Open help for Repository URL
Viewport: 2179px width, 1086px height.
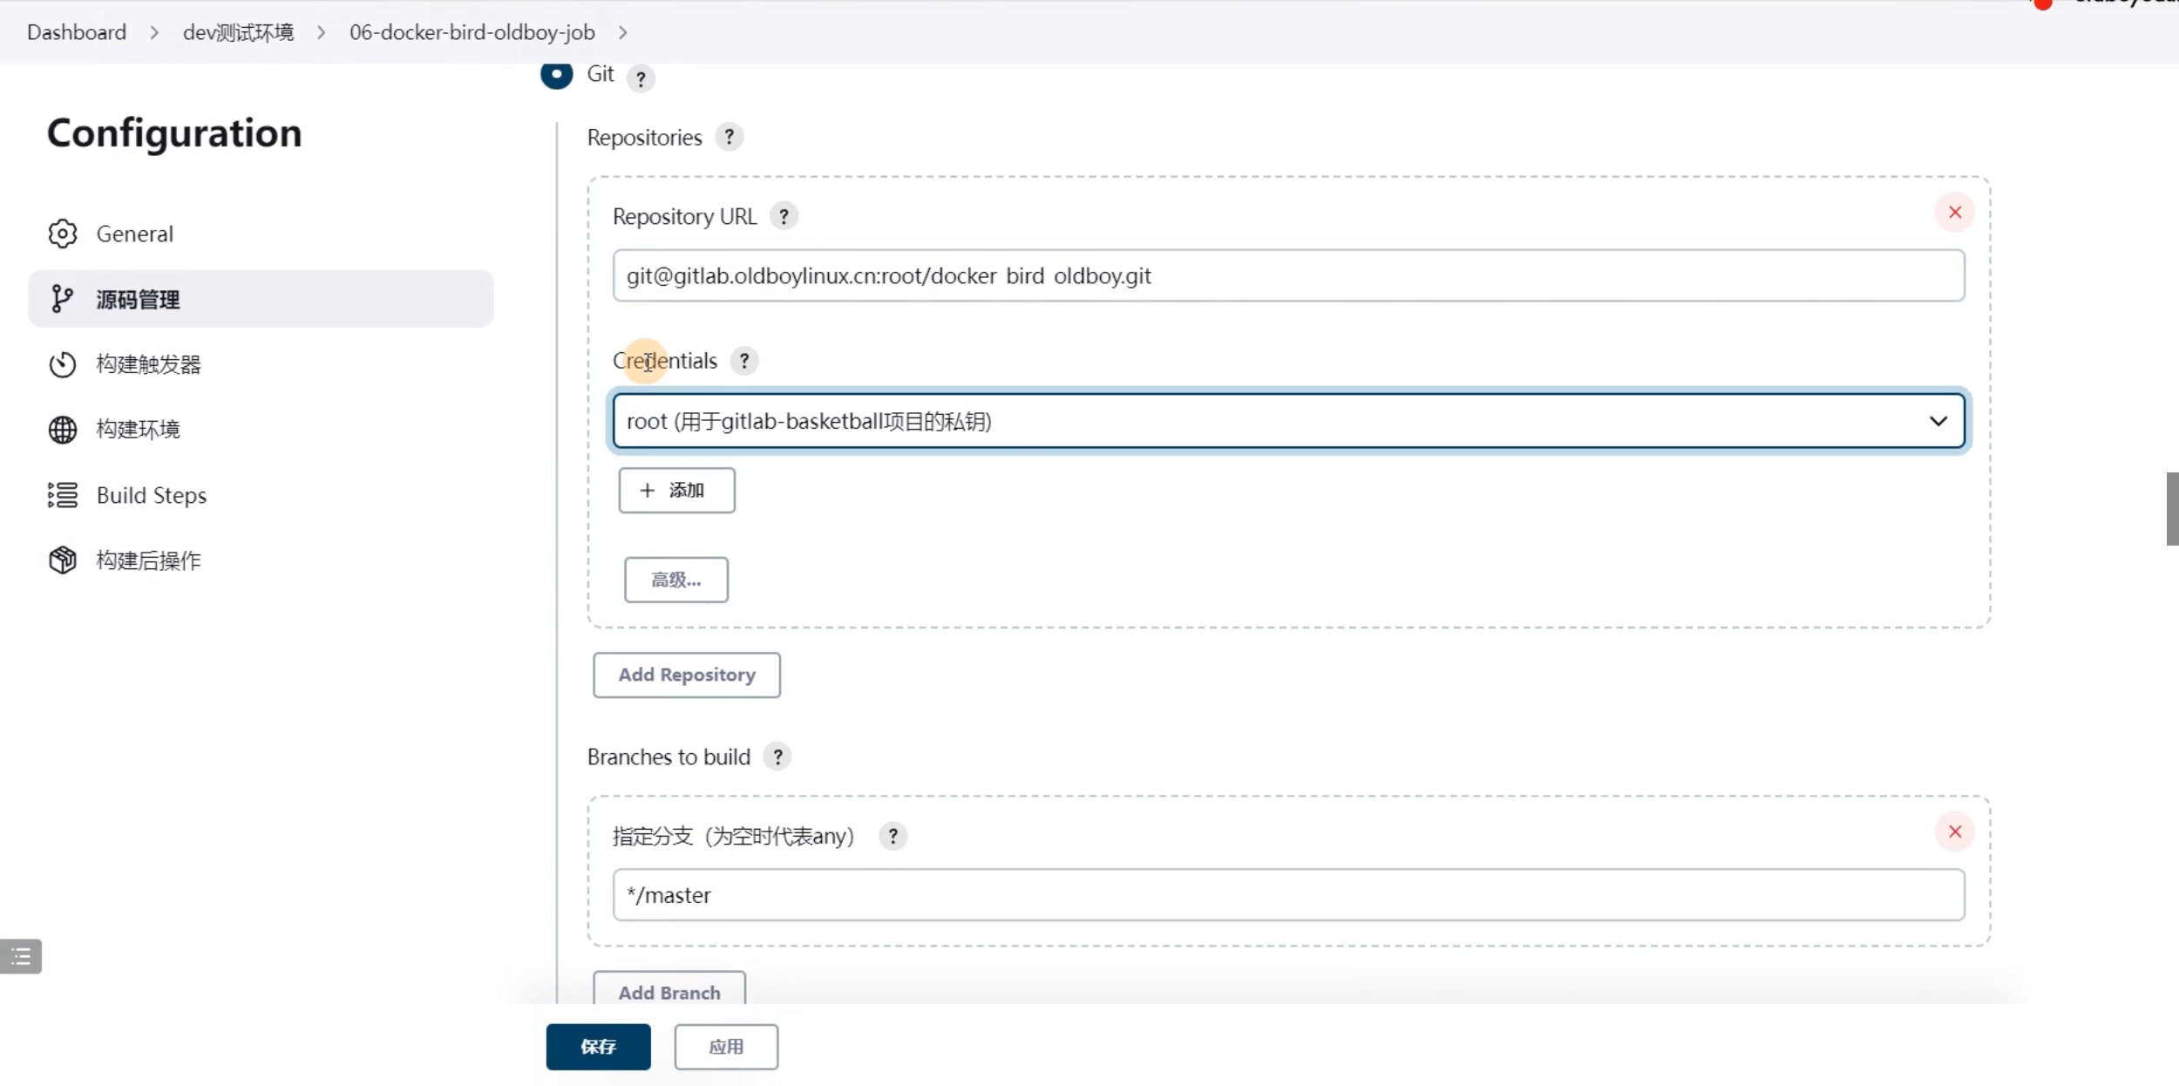tap(784, 216)
